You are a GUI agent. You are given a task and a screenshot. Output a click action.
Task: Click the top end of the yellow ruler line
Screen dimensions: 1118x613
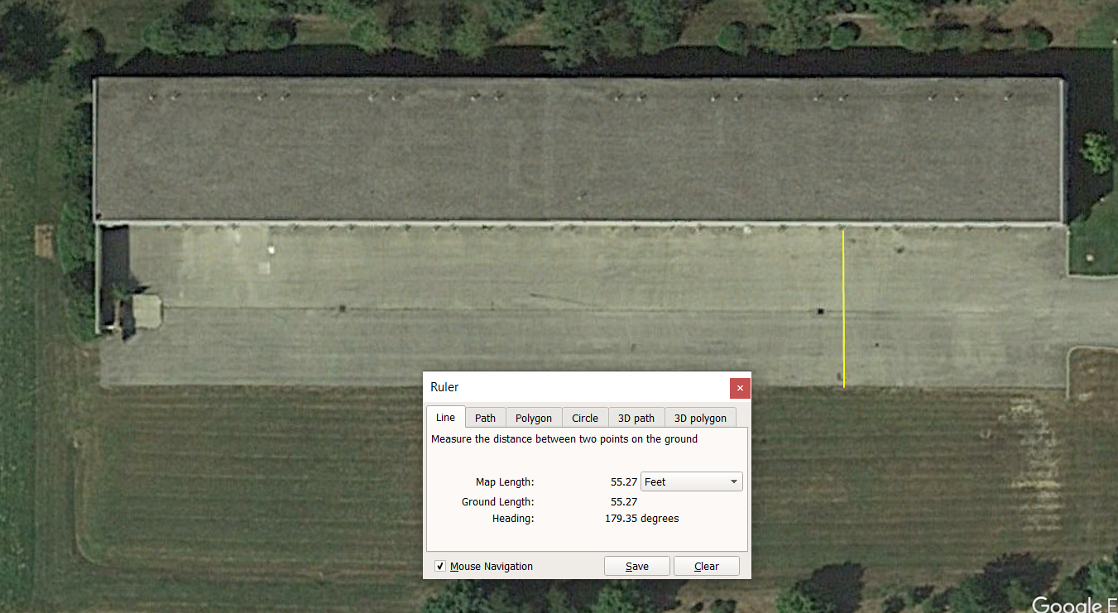842,231
